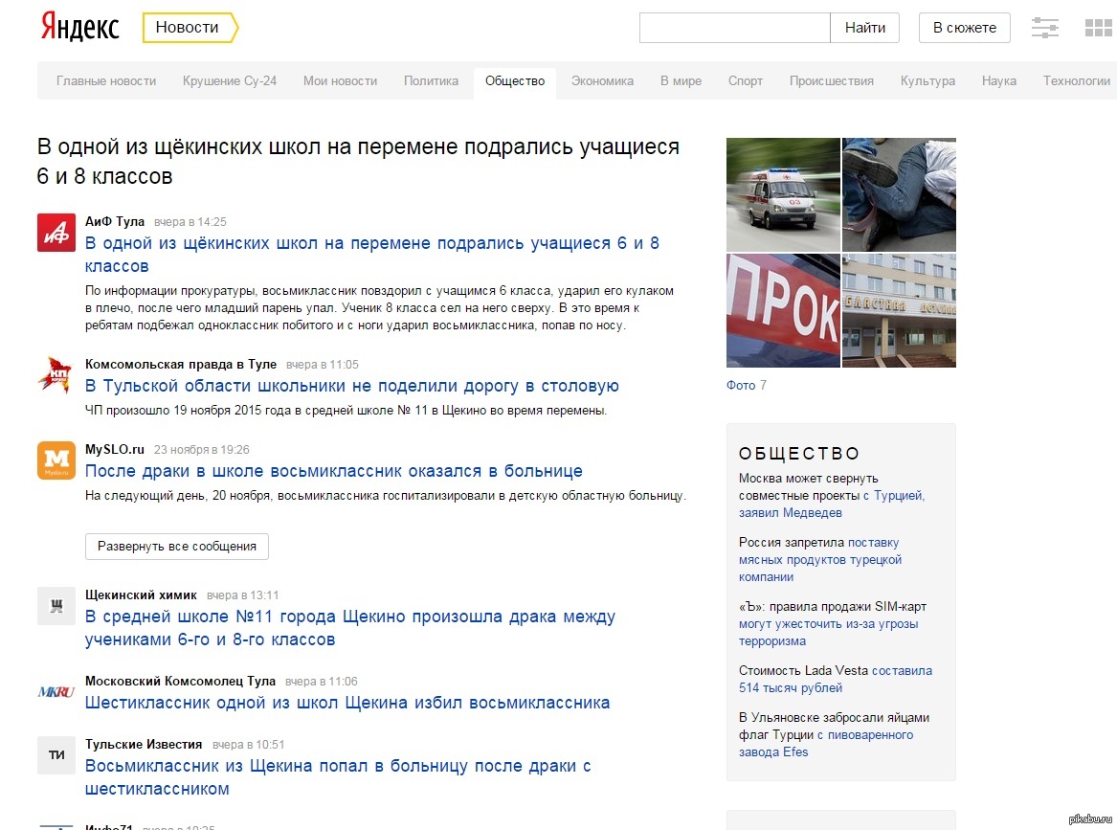1117x830 pixels.
Task: Open the Экономика news tab
Action: tap(602, 81)
